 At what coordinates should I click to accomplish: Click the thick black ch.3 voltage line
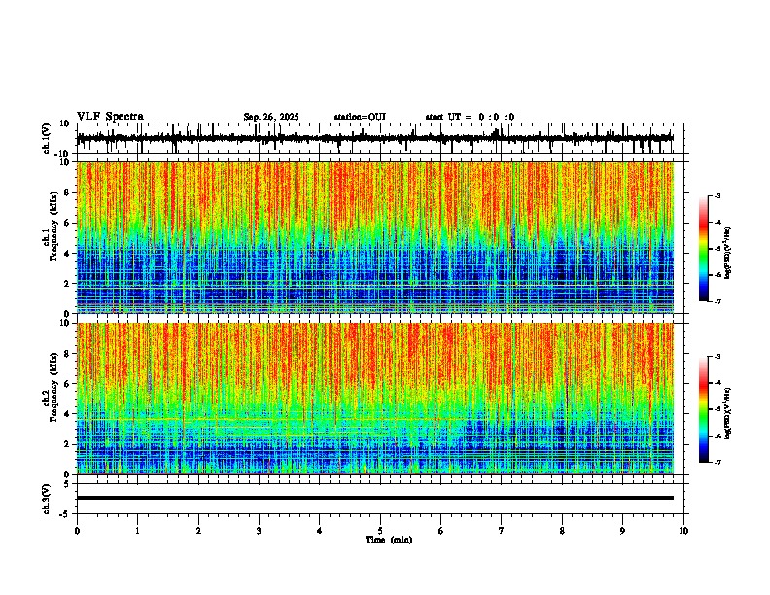(375, 498)
